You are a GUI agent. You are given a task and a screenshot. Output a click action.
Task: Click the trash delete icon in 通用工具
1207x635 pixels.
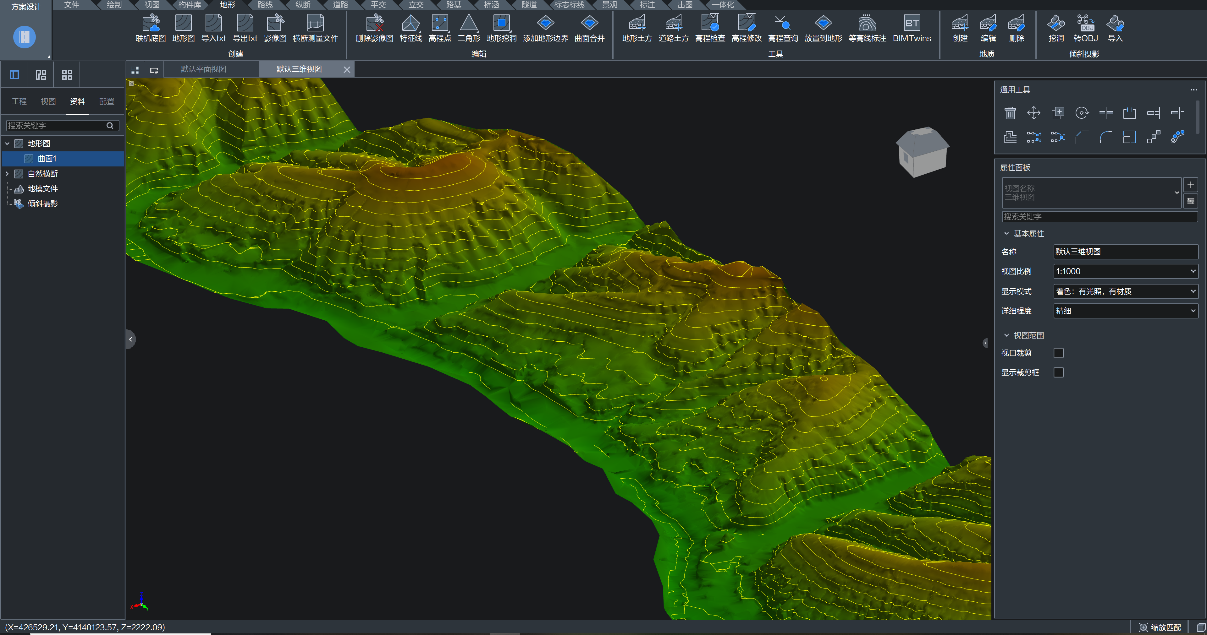point(1010,113)
